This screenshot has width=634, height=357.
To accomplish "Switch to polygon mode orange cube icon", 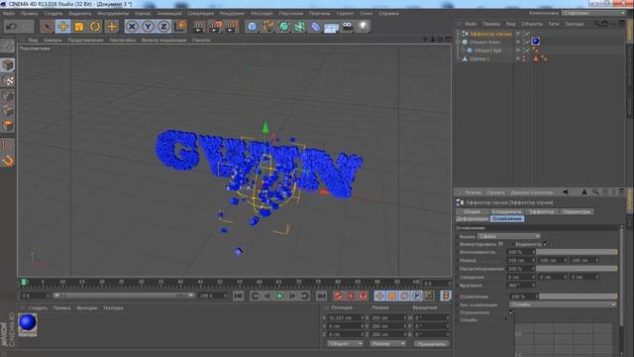I will click(x=8, y=126).
